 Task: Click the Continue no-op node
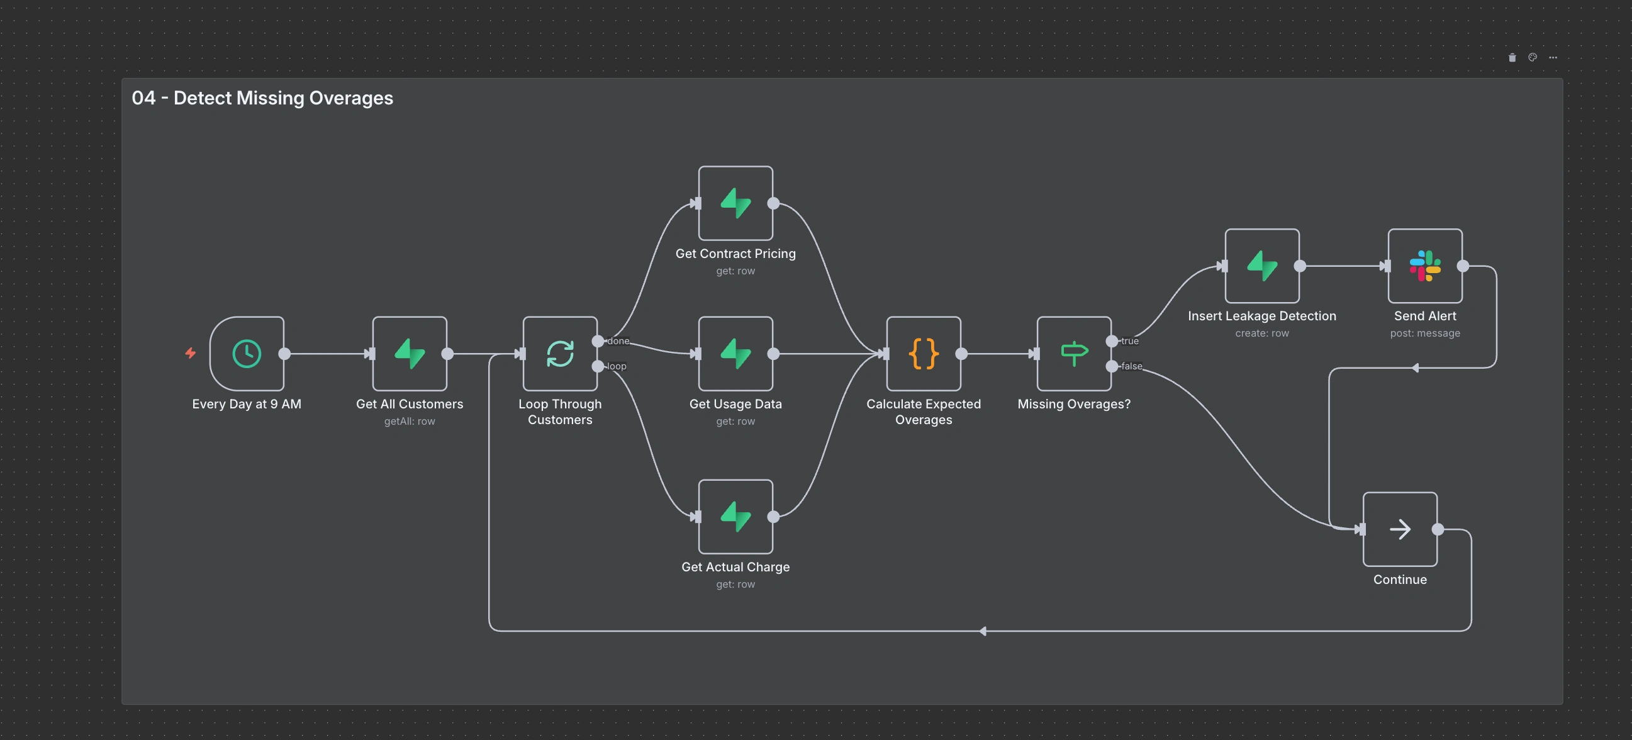1399,529
